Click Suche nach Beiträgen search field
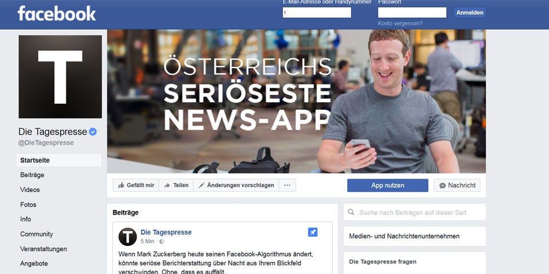Viewport: 549px width, 274px height. (x=415, y=212)
